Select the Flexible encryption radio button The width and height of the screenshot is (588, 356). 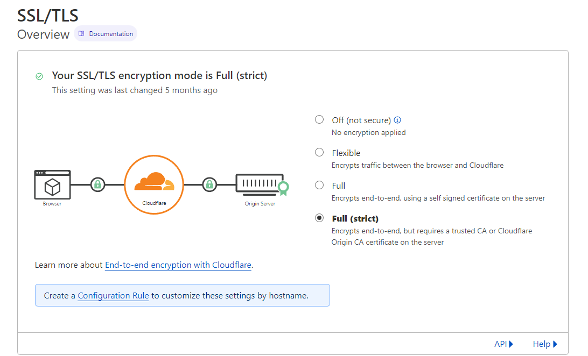pos(319,153)
